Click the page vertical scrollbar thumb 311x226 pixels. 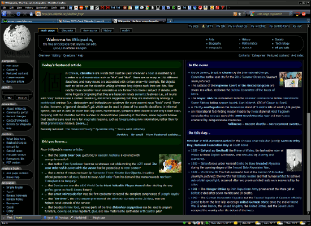[308, 162]
